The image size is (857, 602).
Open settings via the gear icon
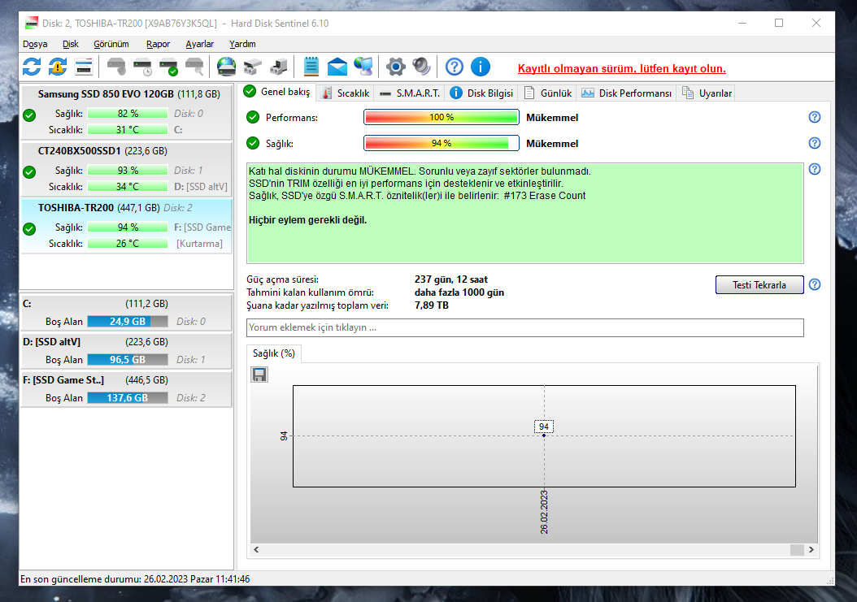396,67
